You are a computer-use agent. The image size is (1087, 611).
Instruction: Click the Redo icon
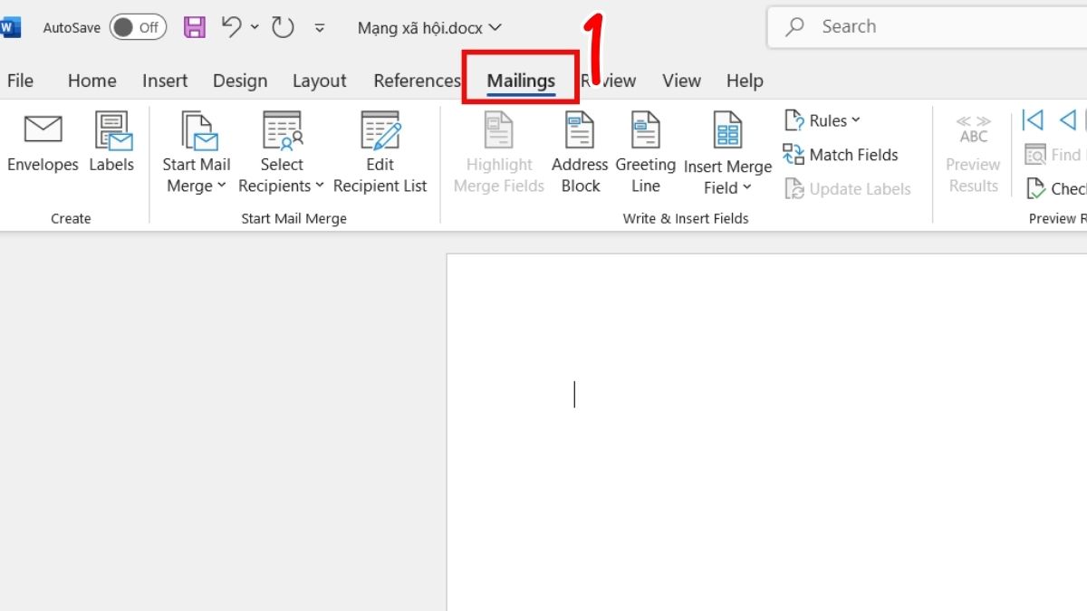point(284,27)
